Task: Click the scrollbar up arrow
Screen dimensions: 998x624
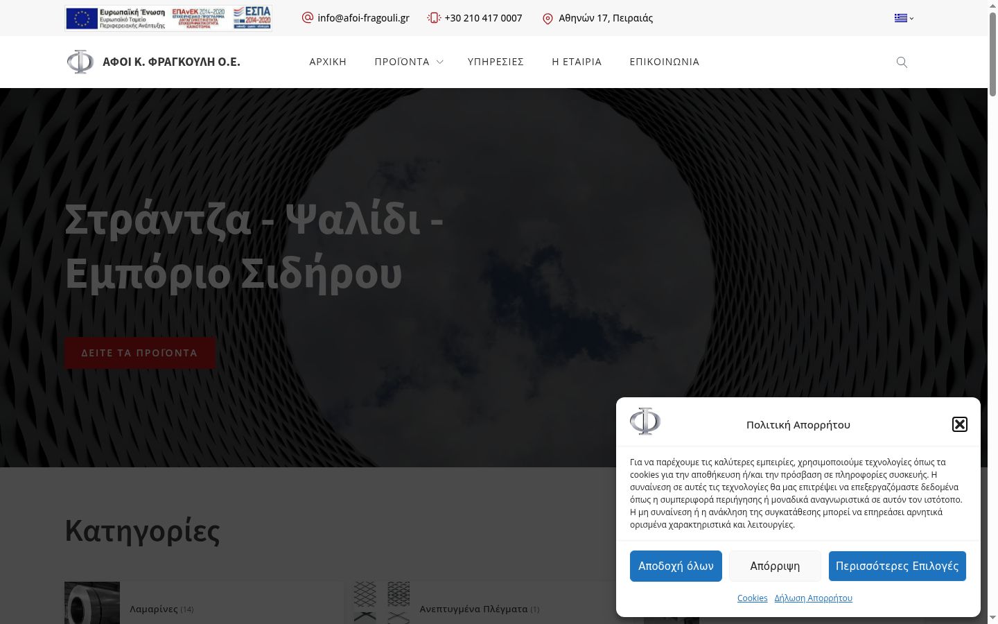Action: (992, 6)
